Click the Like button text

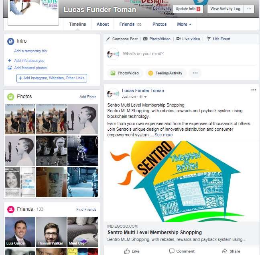tap(136, 251)
